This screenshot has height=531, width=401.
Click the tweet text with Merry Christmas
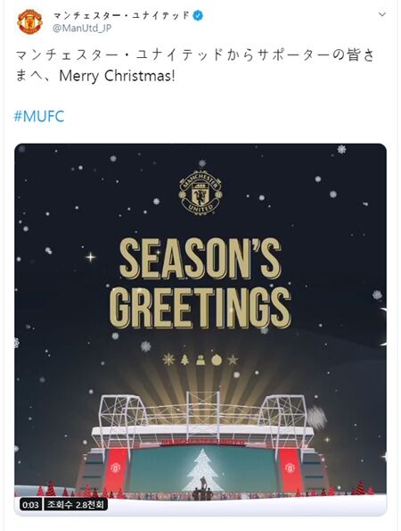point(195,65)
